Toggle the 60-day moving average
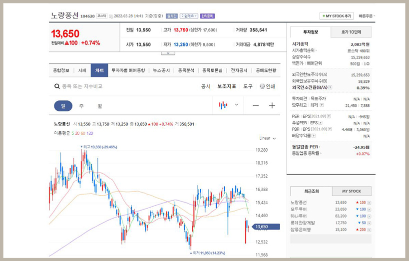409x261 pixels. [83, 133]
